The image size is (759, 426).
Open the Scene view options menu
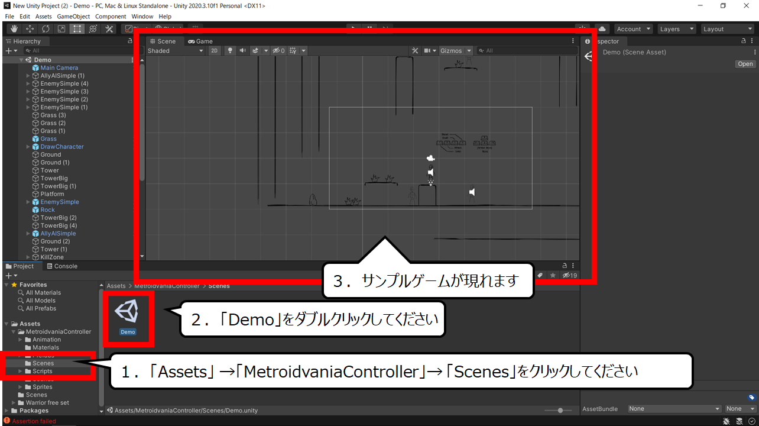(573, 41)
